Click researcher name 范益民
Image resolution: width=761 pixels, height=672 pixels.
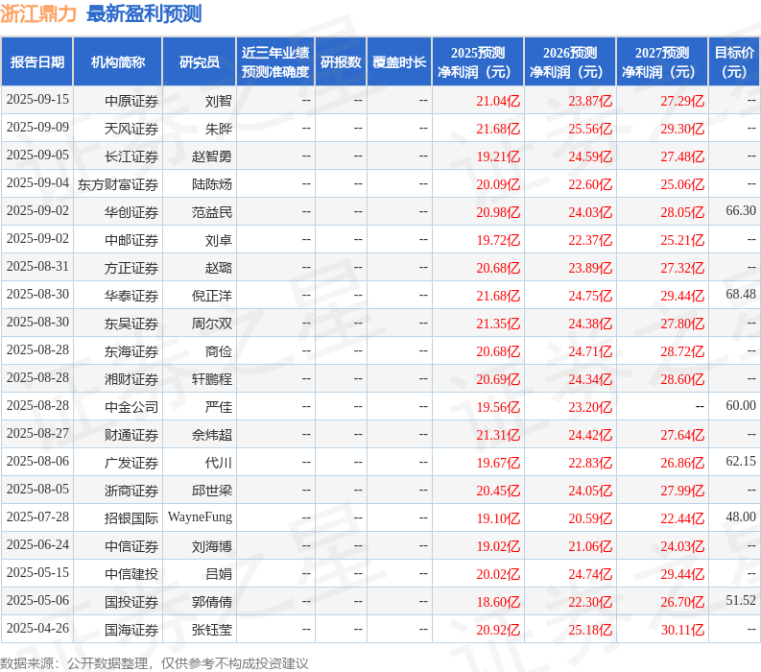(x=212, y=212)
